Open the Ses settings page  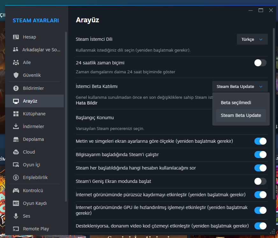pyautogui.click(x=34, y=216)
